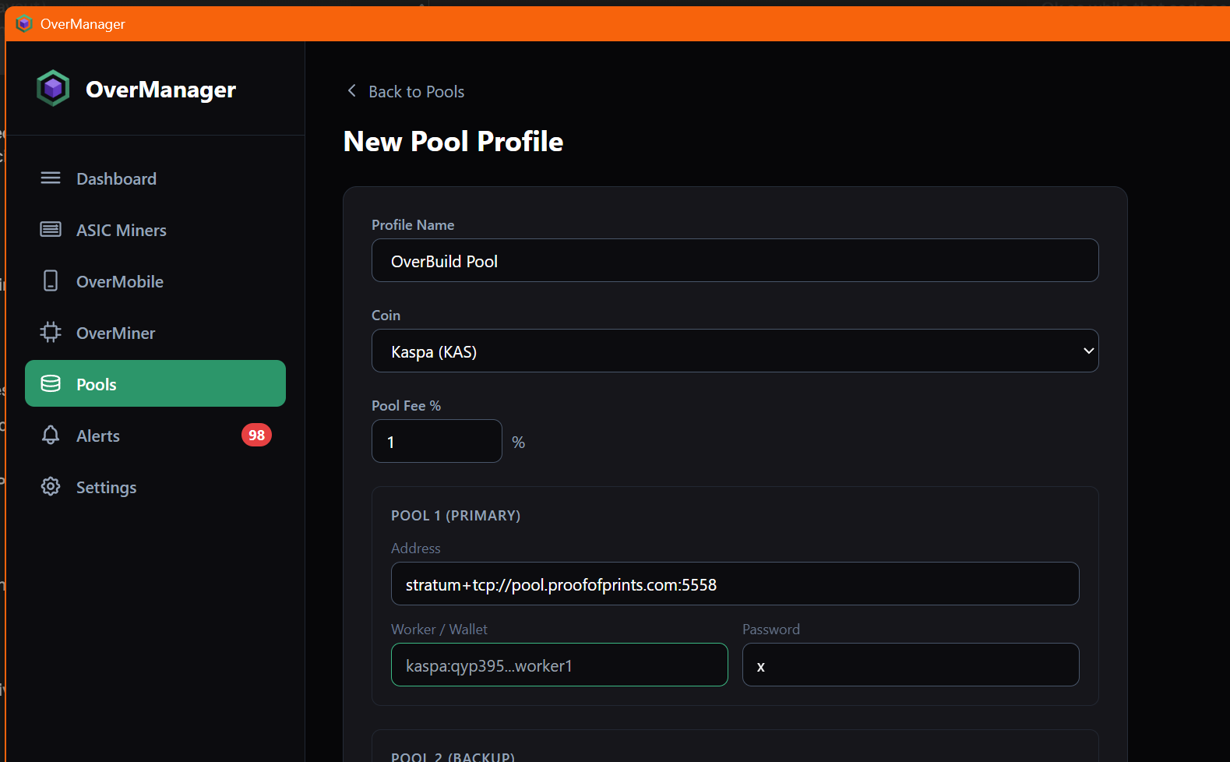
Task: Click the New Pool Profile heading
Action: pyautogui.click(x=453, y=142)
